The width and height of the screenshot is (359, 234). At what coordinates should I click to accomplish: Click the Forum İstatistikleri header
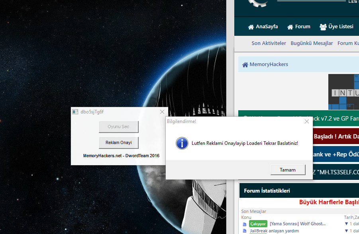pyautogui.click(x=267, y=191)
